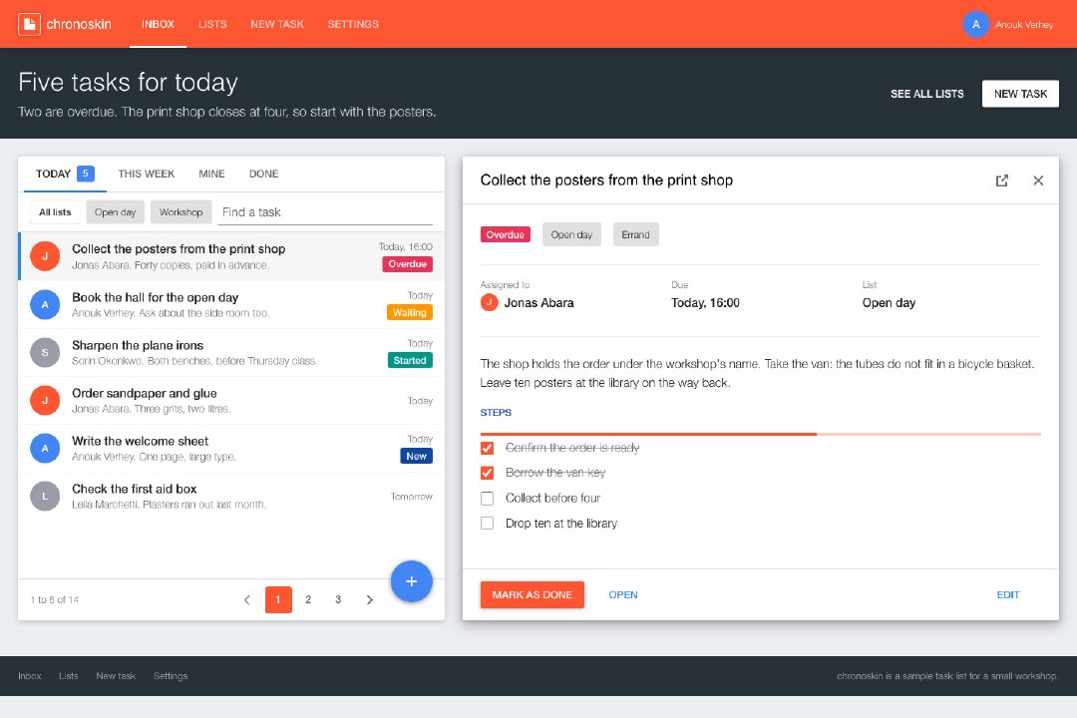
Task: Click the 'See all lists' button
Action: 927,94
